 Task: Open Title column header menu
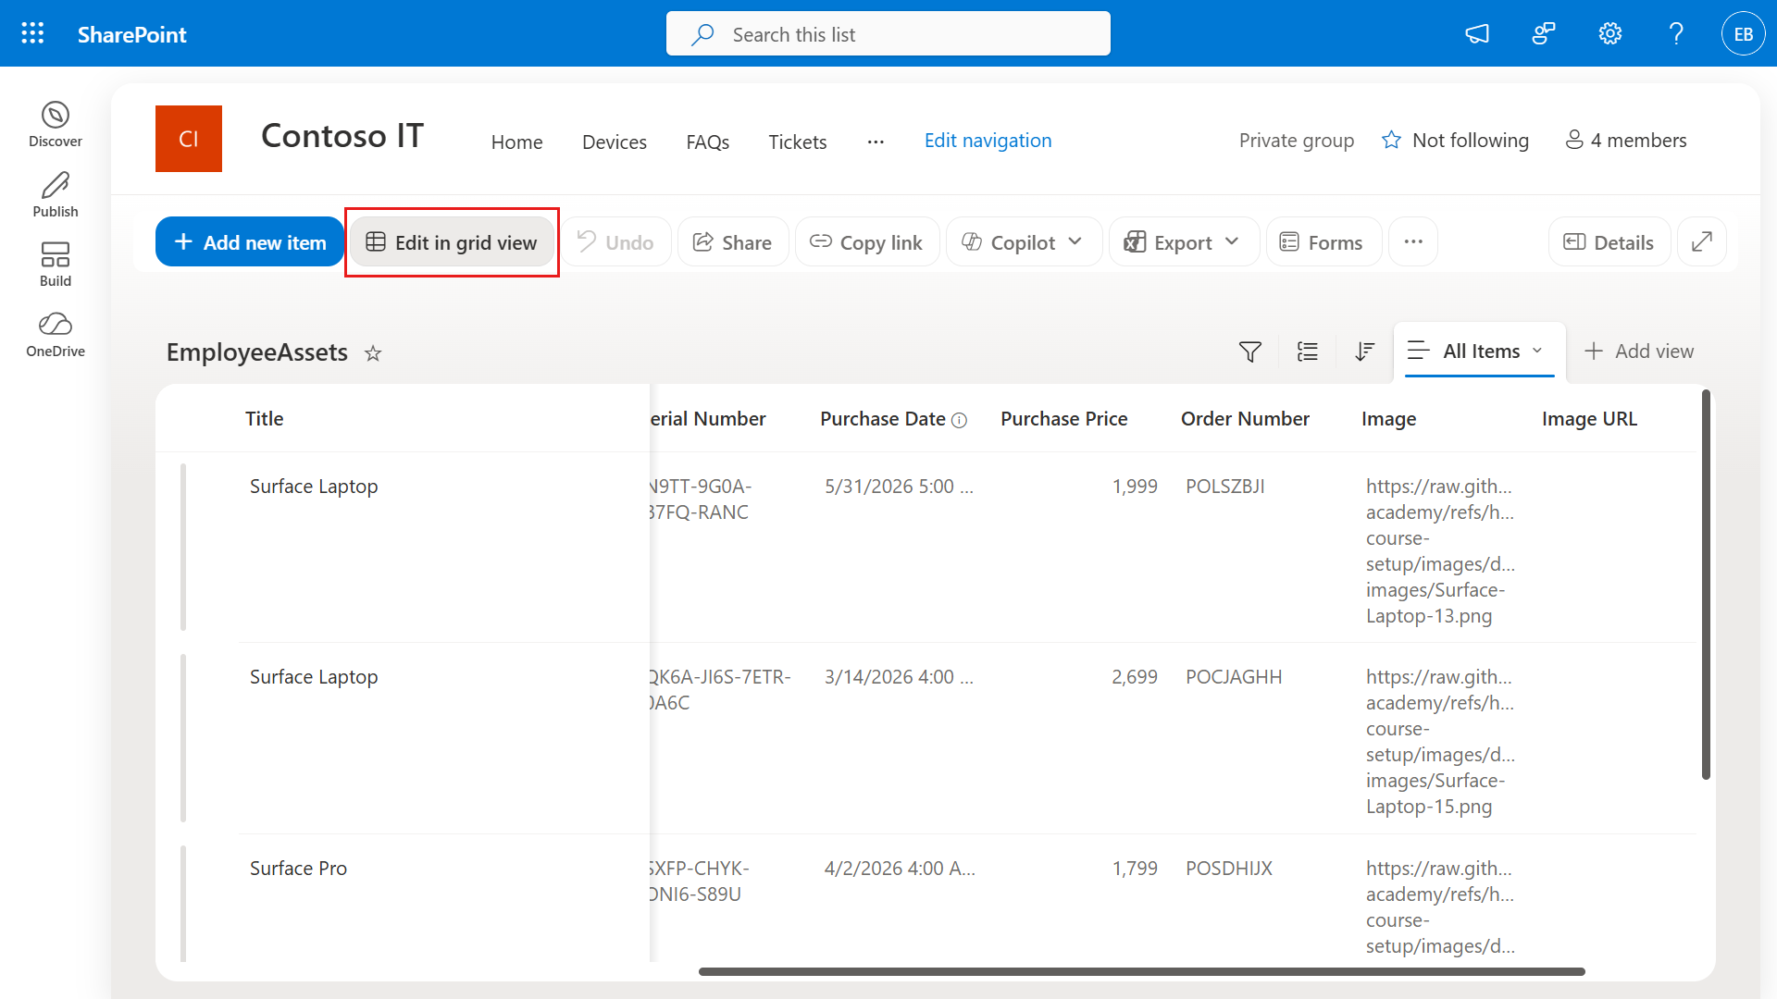[x=265, y=419]
